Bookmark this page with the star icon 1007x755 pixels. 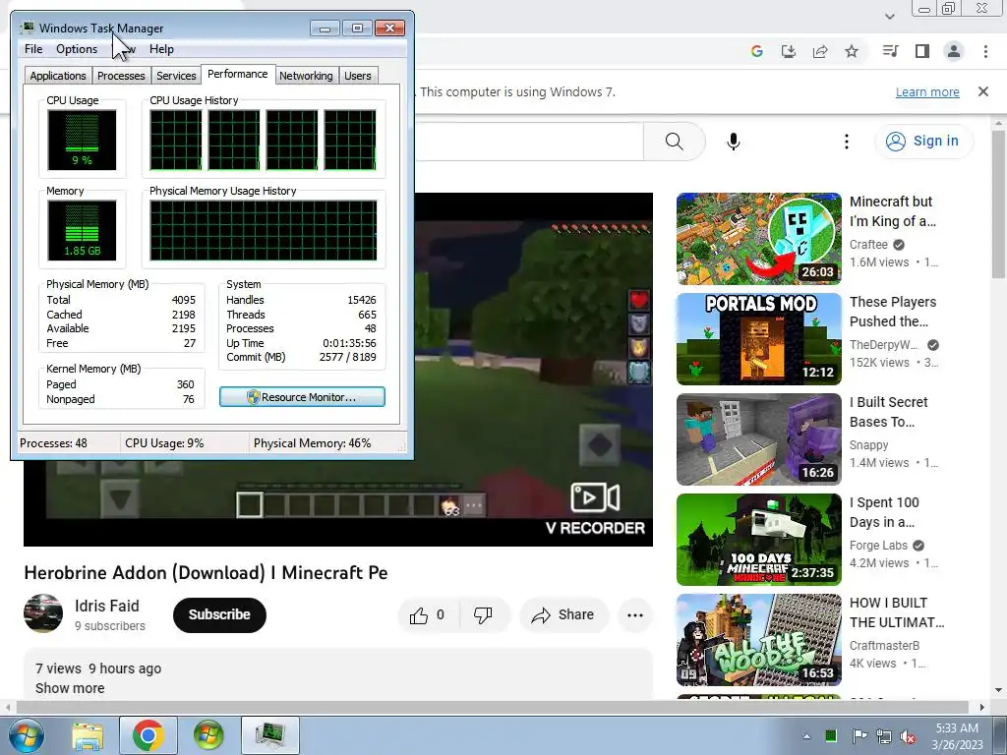(852, 51)
